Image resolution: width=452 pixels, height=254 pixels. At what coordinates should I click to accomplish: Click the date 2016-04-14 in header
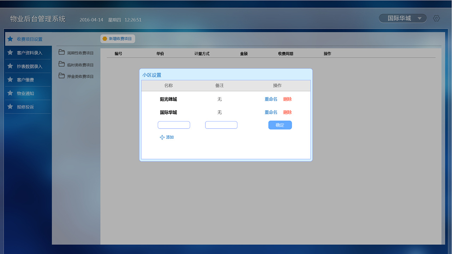click(x=91, y=20)
